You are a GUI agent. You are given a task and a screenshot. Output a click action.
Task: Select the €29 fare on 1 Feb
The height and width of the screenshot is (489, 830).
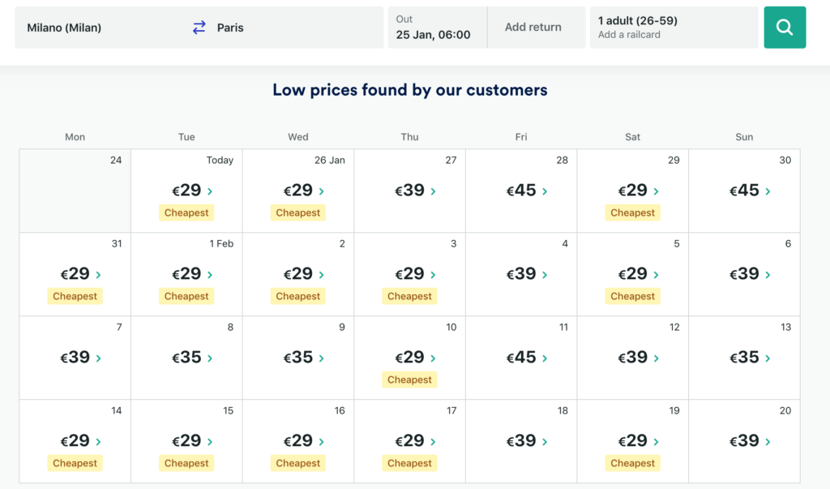186,274
